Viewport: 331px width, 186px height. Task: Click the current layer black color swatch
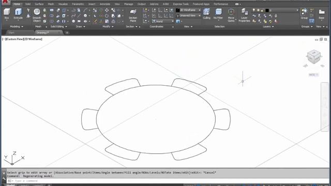267,10
